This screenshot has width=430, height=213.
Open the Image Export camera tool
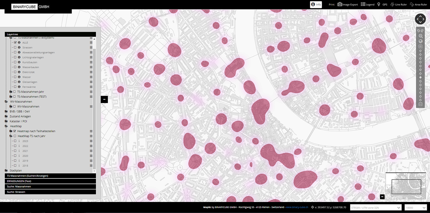[x=348, y=4]
